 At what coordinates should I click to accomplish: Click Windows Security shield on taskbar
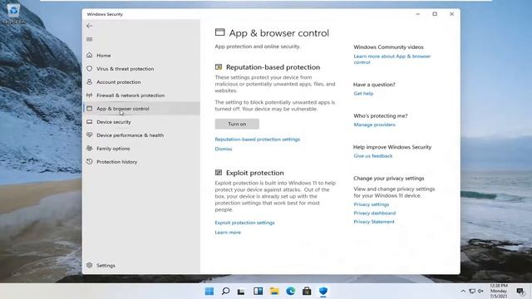(x=323, y=292)
